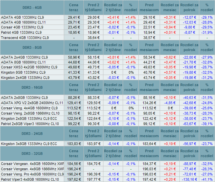Click the 29,71 € current price cell
Image resolution: width=215 pixels, height=182 pixels.
(x=74, y=22)
